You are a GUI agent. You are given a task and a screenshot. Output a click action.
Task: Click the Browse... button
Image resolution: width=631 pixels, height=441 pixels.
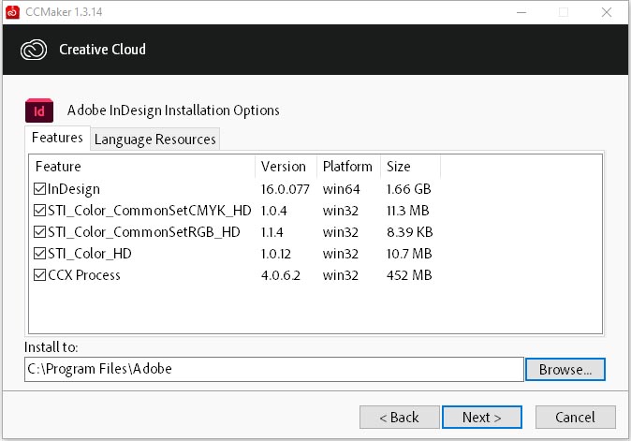pos(565,370)
